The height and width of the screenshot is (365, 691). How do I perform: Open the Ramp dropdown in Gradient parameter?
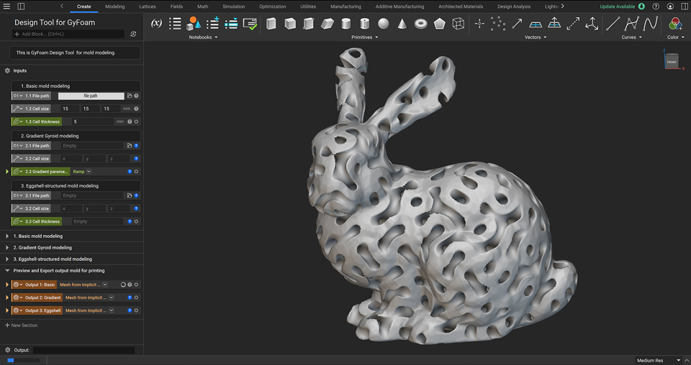[89, 172]
